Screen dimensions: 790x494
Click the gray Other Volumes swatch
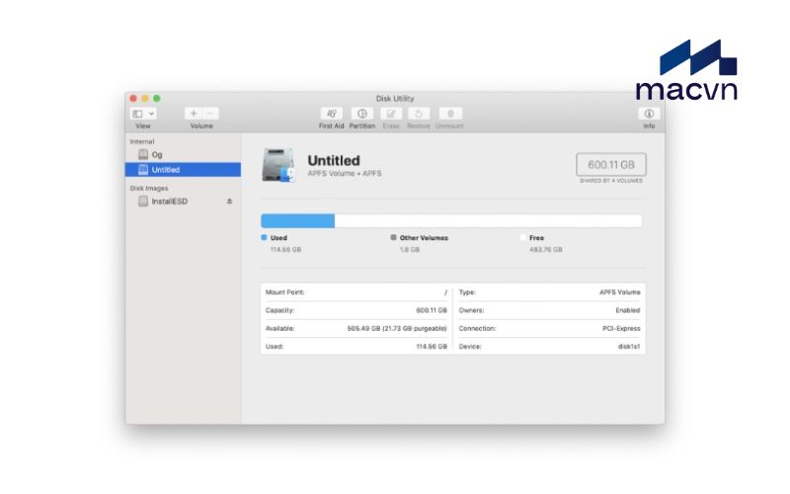(x=393, y=237)
